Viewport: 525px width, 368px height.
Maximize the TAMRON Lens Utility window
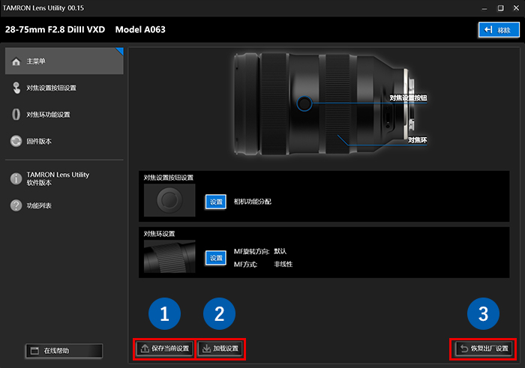click(x=500, y=8)
